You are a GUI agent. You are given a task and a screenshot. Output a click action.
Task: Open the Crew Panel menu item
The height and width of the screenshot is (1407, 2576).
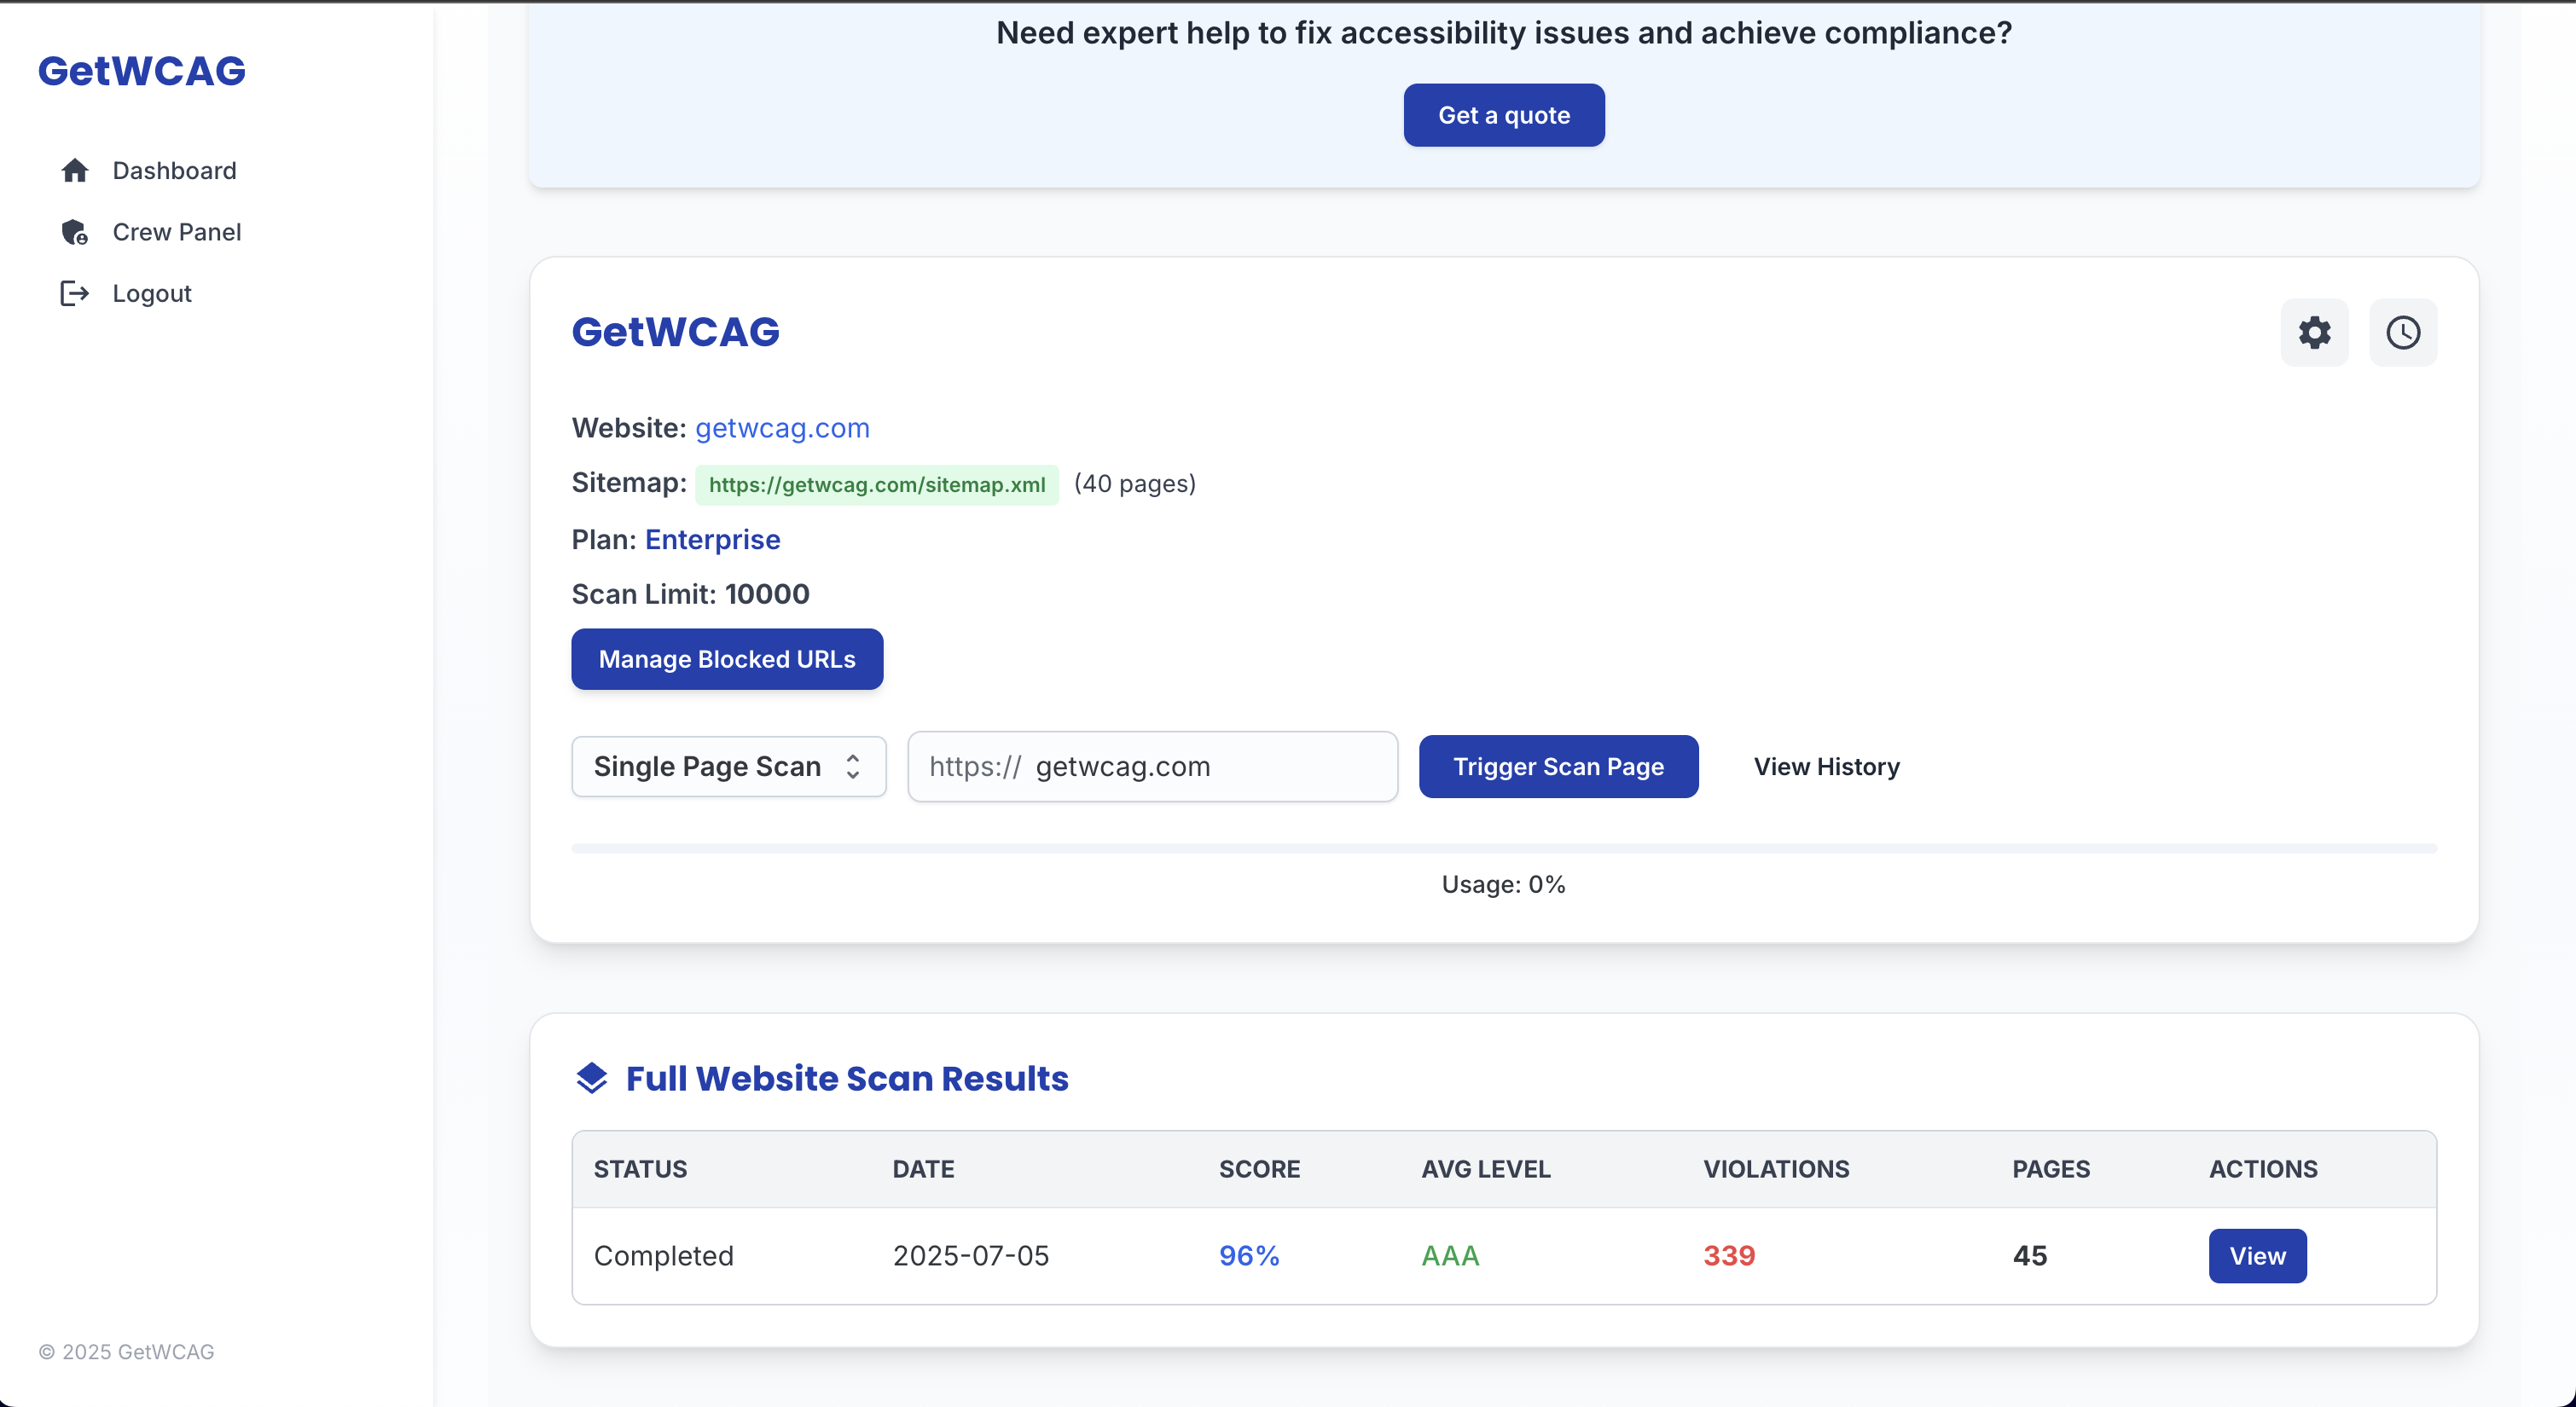(177, 232)
